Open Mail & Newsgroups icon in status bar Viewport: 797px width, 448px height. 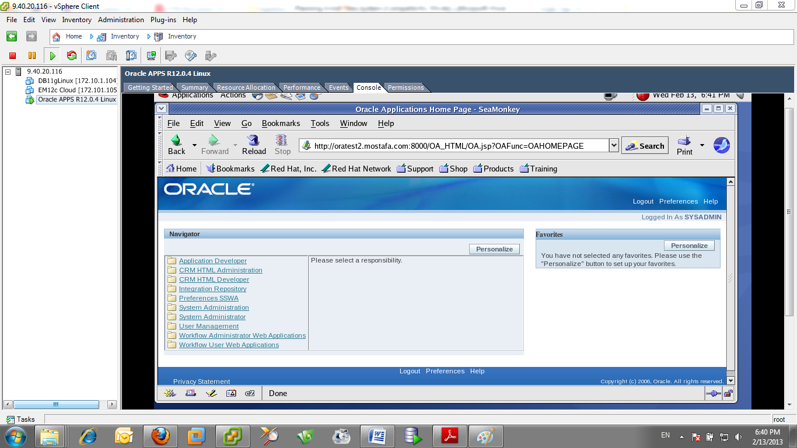pyautogui.click(x=190, y=393)
